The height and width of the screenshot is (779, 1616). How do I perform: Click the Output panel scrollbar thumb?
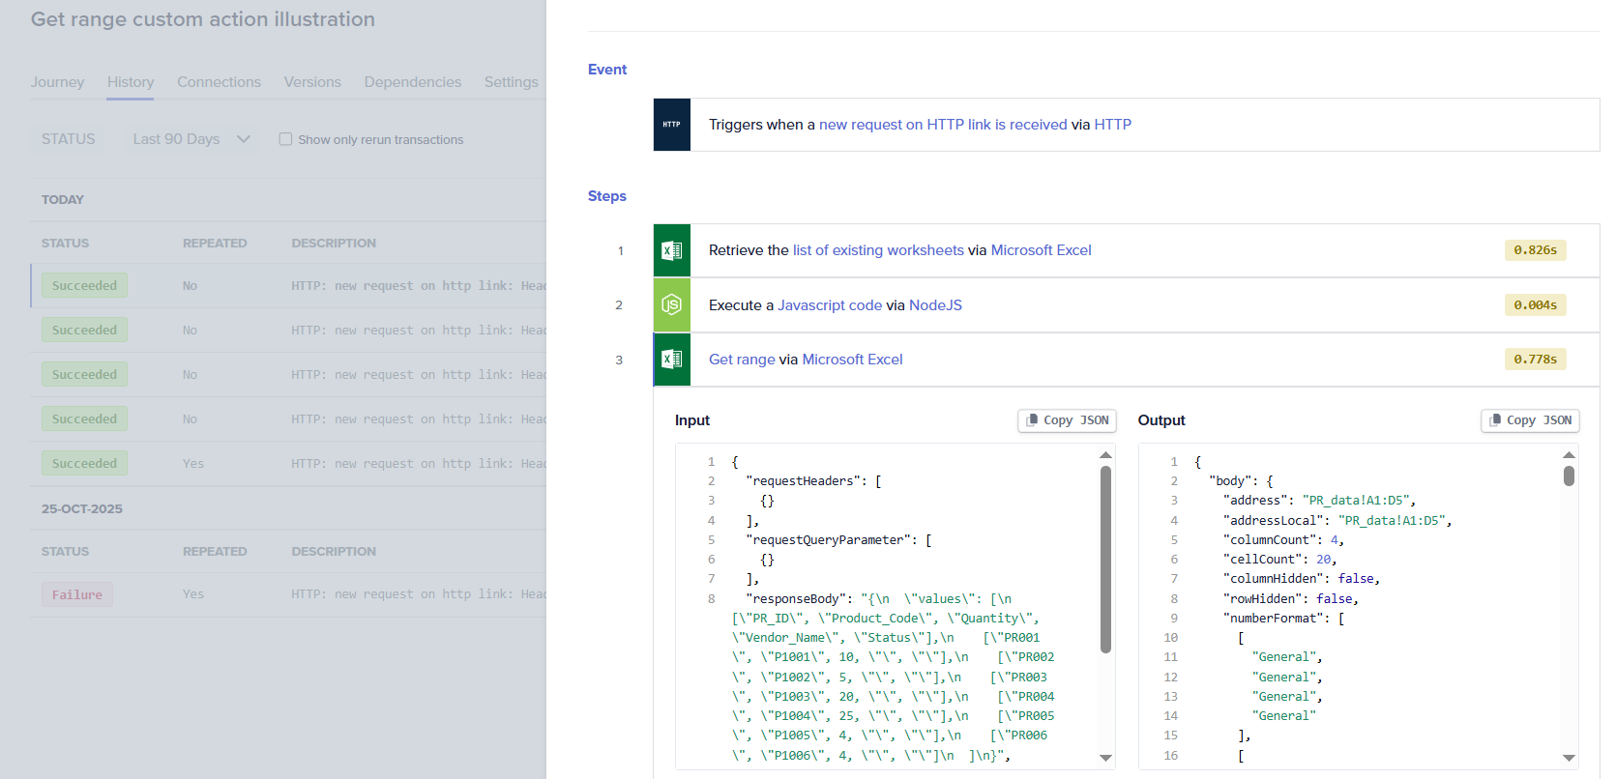click(x=1569, y=476)
